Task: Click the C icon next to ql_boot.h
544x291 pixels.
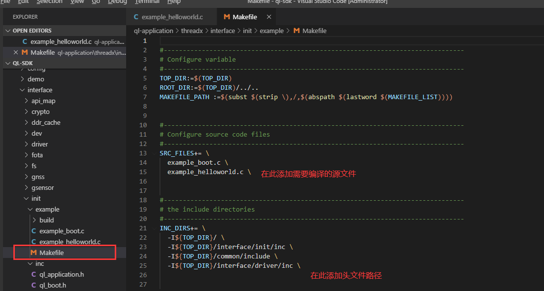Action: (34, 285)
